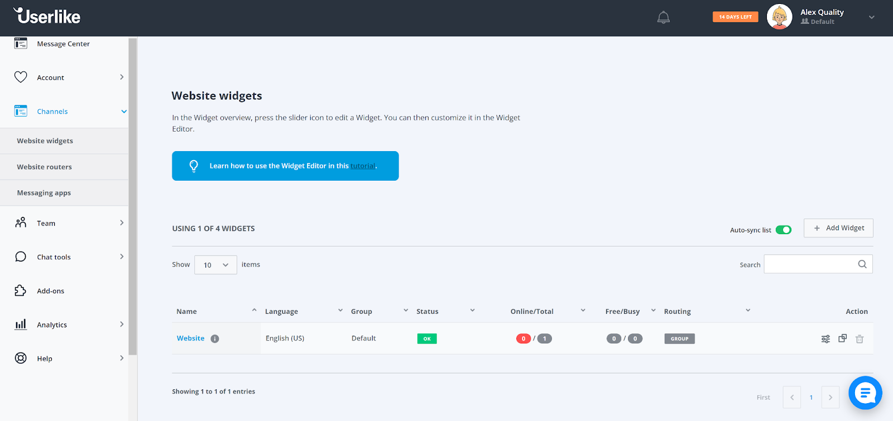Click the info icon beside Website
Screen dimensions: 893x421
pyautogui.click(x=215, y=339)
